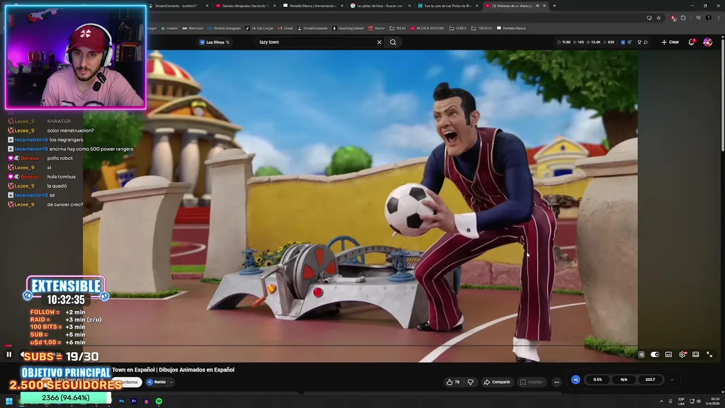
Task: Toggle subtitles in the video player
Action: point(668,355)
